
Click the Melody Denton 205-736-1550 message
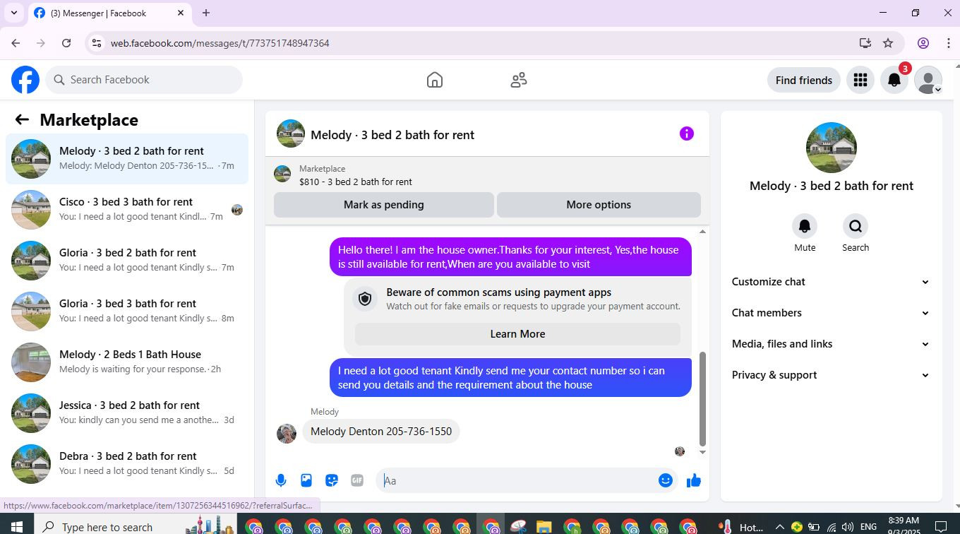coord(381,432)
